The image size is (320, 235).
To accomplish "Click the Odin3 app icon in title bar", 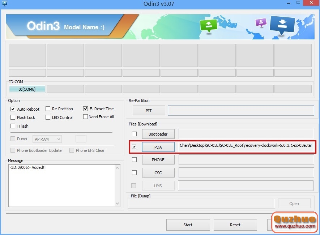I will coord(4,3).
